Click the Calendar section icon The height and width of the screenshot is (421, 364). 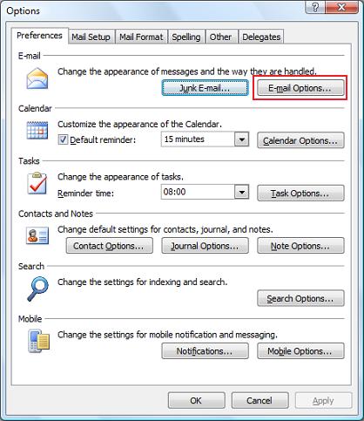[37, 131]
